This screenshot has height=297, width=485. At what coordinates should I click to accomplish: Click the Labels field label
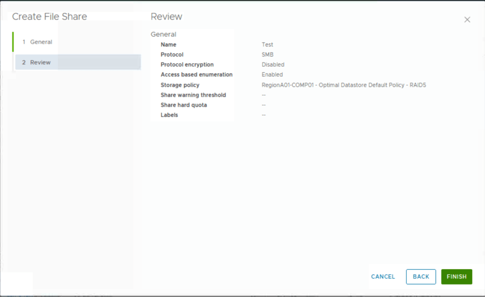coord(169,115)
